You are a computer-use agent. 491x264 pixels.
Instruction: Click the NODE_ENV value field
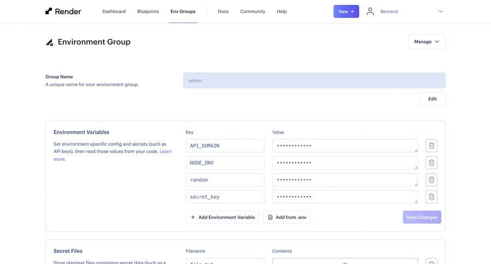[345, 163]
